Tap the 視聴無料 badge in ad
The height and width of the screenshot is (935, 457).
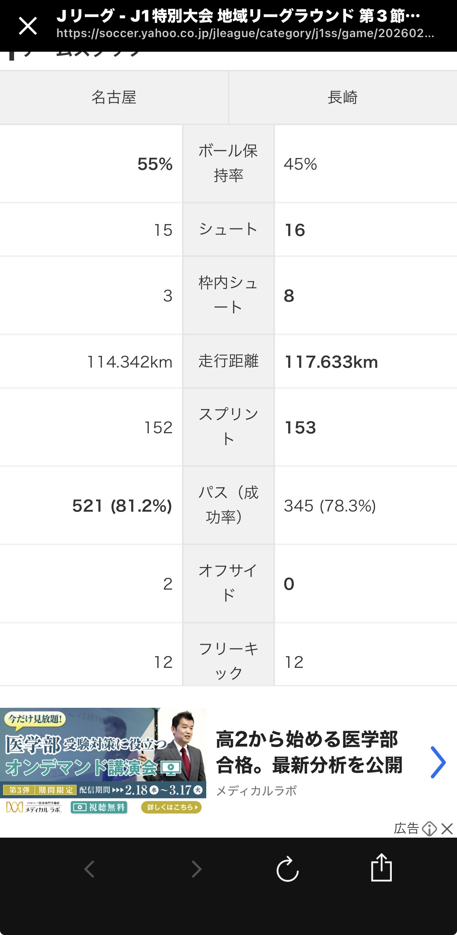(x=99, y=807)
